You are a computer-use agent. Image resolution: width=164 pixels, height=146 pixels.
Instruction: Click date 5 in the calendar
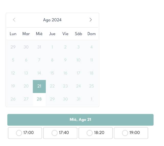[13, 60]
